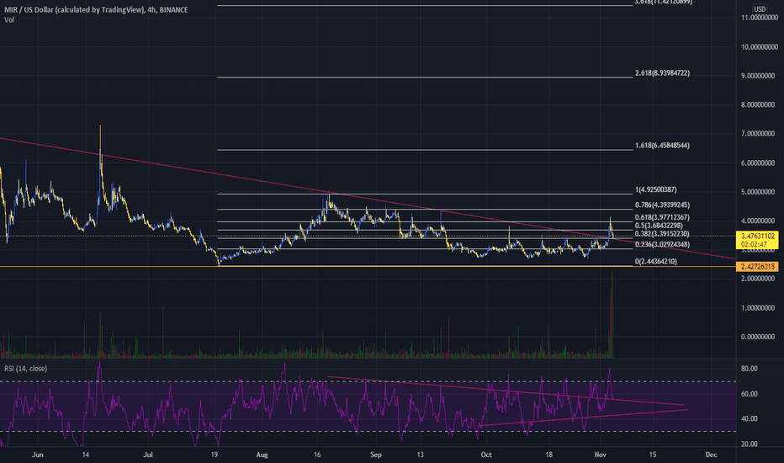Click the Nov date on time axis
The width and height of the screenshot is (784, 463).
601,455
